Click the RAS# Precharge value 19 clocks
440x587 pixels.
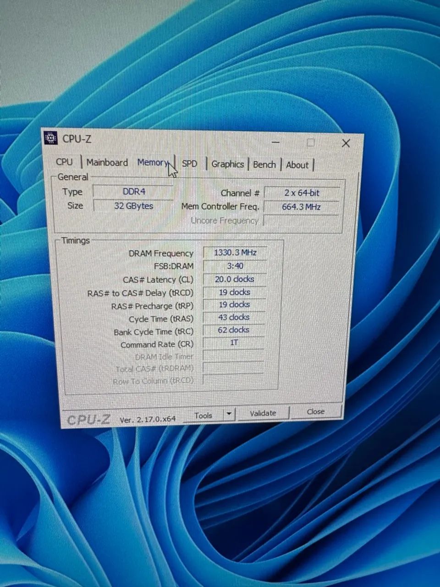[x=234, y=305]
